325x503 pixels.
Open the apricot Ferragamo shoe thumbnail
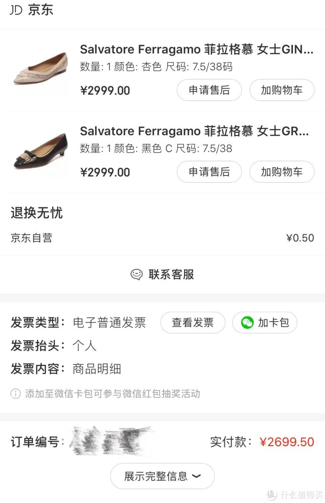[40, 70]
